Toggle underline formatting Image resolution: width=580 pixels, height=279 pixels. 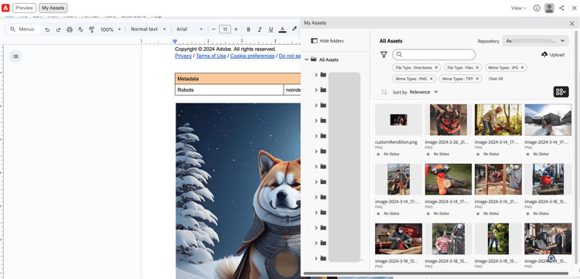pos(271,29)
